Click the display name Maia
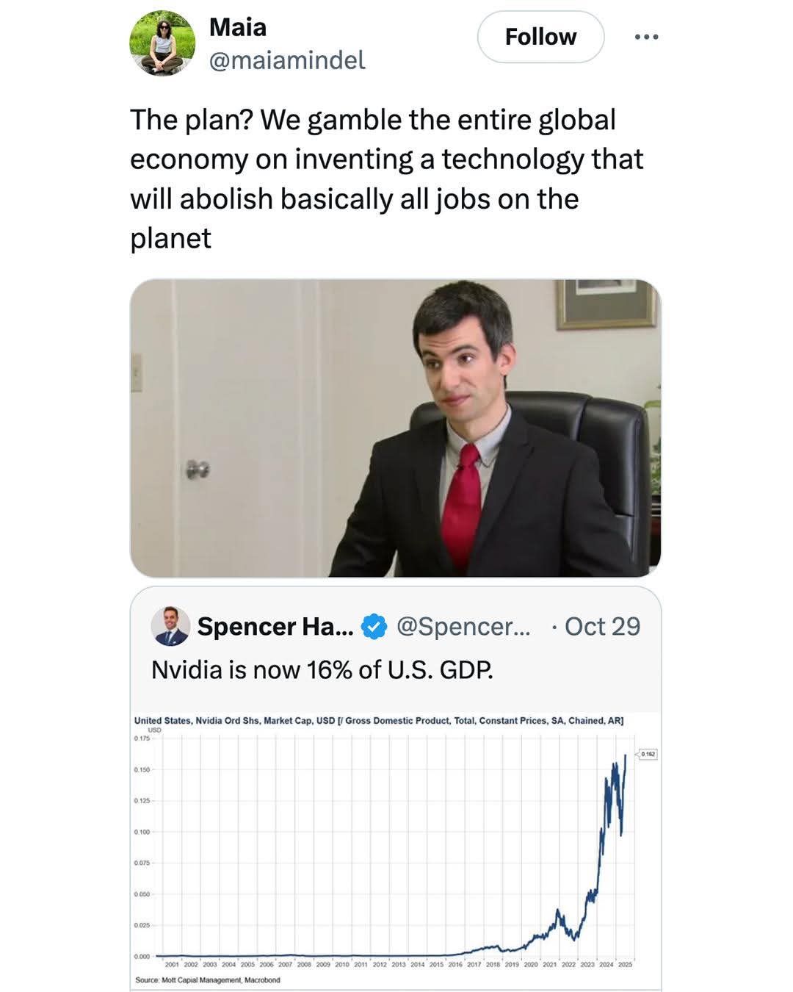 (x=237, y=28)
